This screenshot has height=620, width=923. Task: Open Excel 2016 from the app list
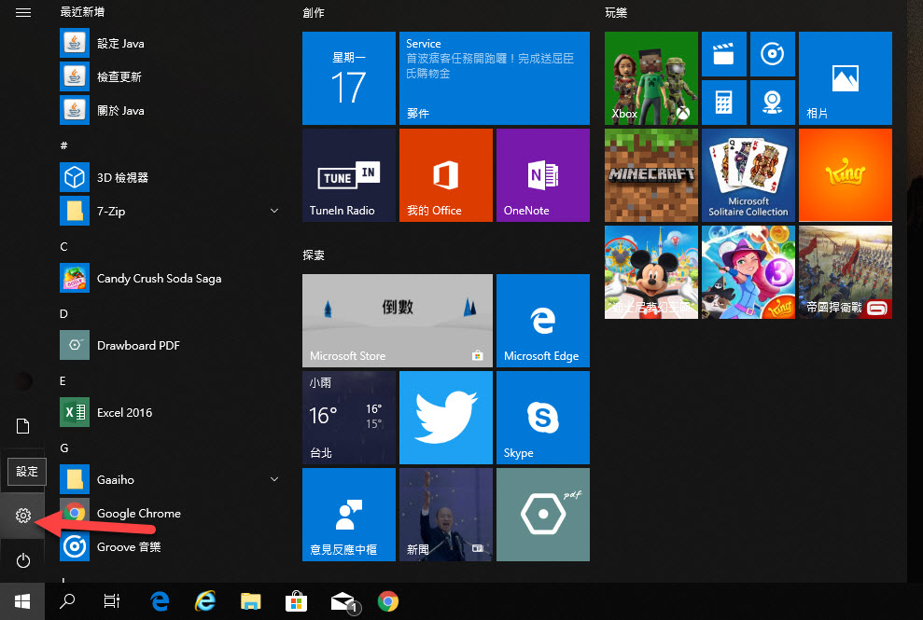(x=124, y=412)
